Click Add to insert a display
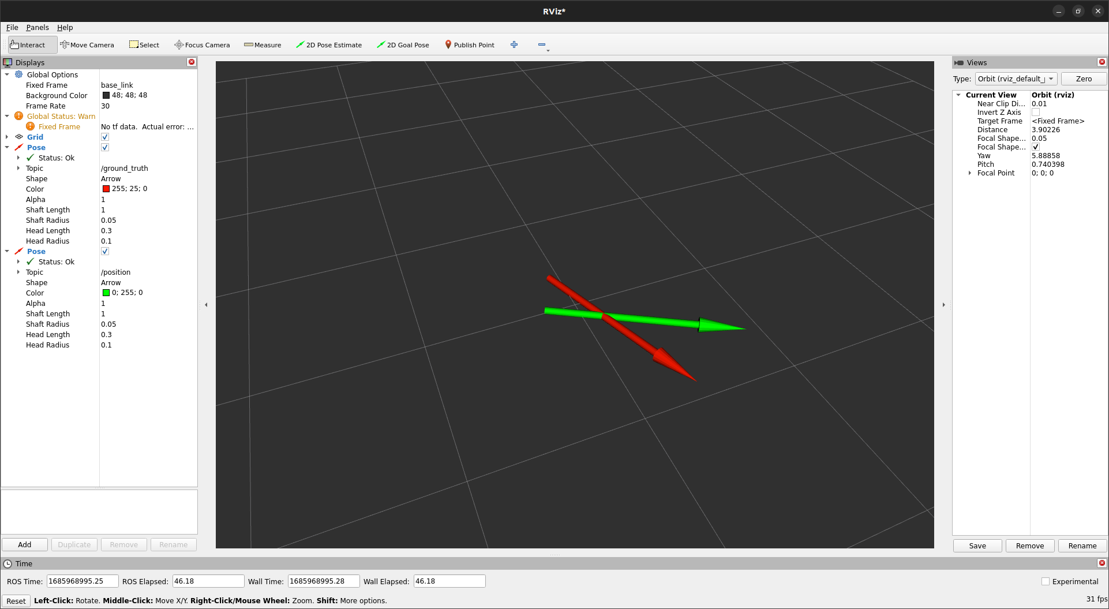Viewport: 1109px width, 609px height. click(x=24, y=544)
